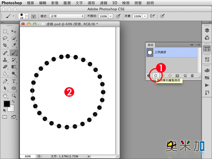The image size is (212, 159).
Task: Make work path from selection
Action: [170, 76]
